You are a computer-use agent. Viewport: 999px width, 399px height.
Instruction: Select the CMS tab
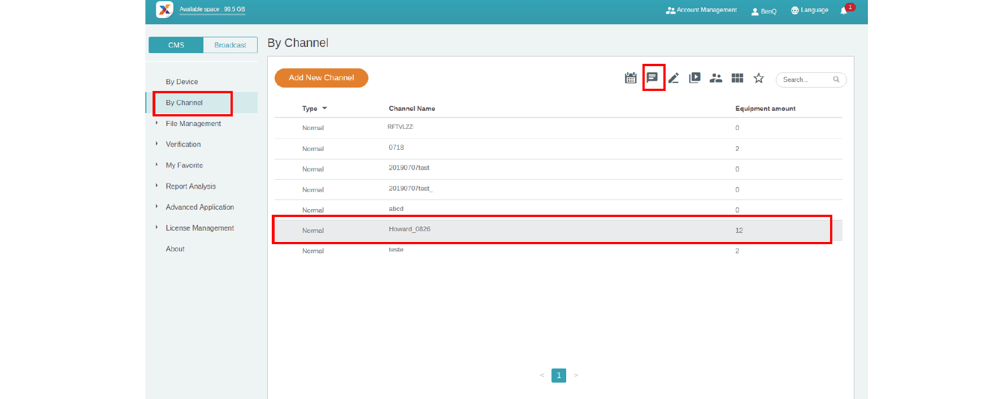[x=176, y=45]
